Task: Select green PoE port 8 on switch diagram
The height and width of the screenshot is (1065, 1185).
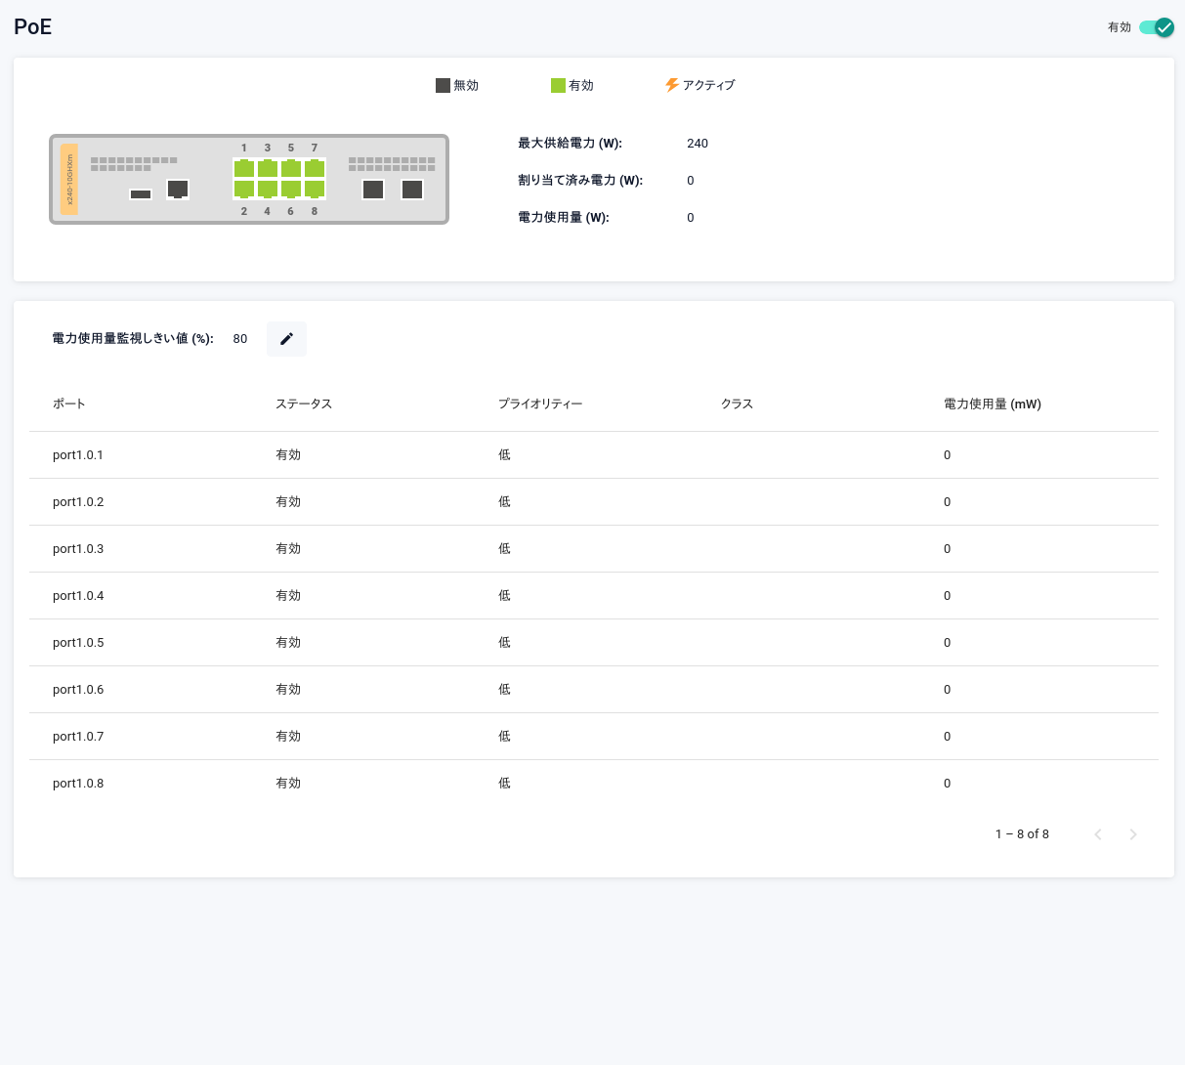Action: 315,190
